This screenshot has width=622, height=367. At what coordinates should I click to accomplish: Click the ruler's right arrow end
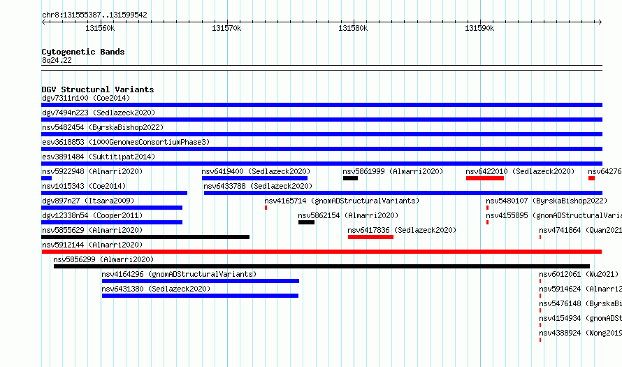[x=600, y=22]
